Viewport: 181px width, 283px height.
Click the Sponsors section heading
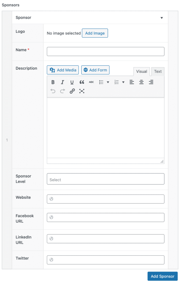pos(11,5)
